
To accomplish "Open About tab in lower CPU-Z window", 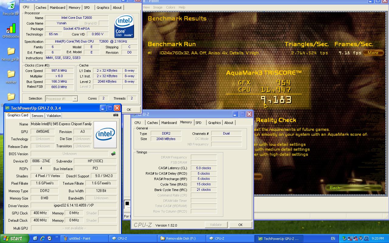I will coord(229,123).
